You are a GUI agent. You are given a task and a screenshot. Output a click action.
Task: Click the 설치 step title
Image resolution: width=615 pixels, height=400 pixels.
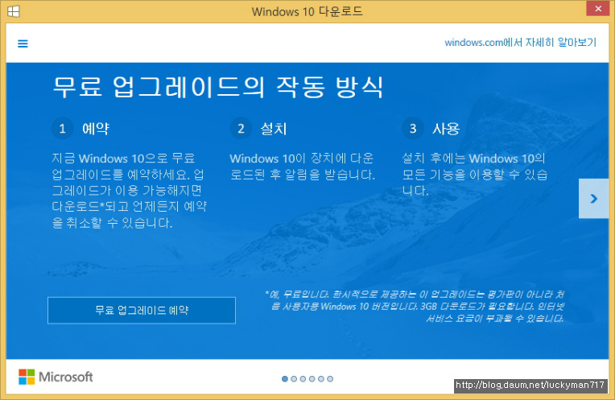(274, 129)
